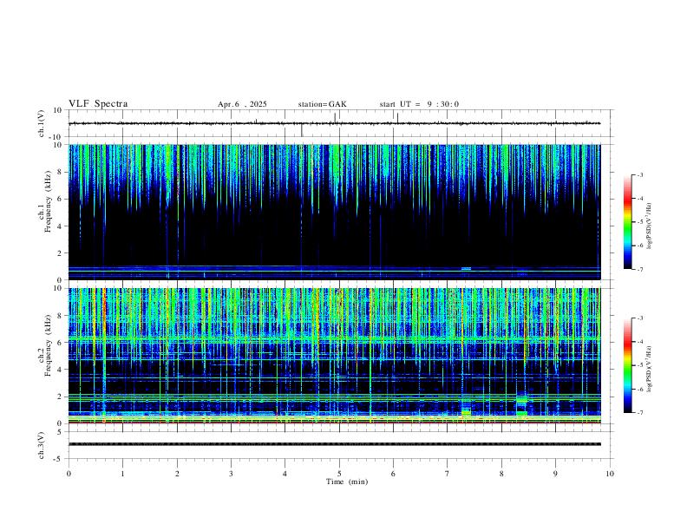This screenshot has height=531, width=687.
Task: Click the 'VLF Spectra' title text
Action: point(98,104)
